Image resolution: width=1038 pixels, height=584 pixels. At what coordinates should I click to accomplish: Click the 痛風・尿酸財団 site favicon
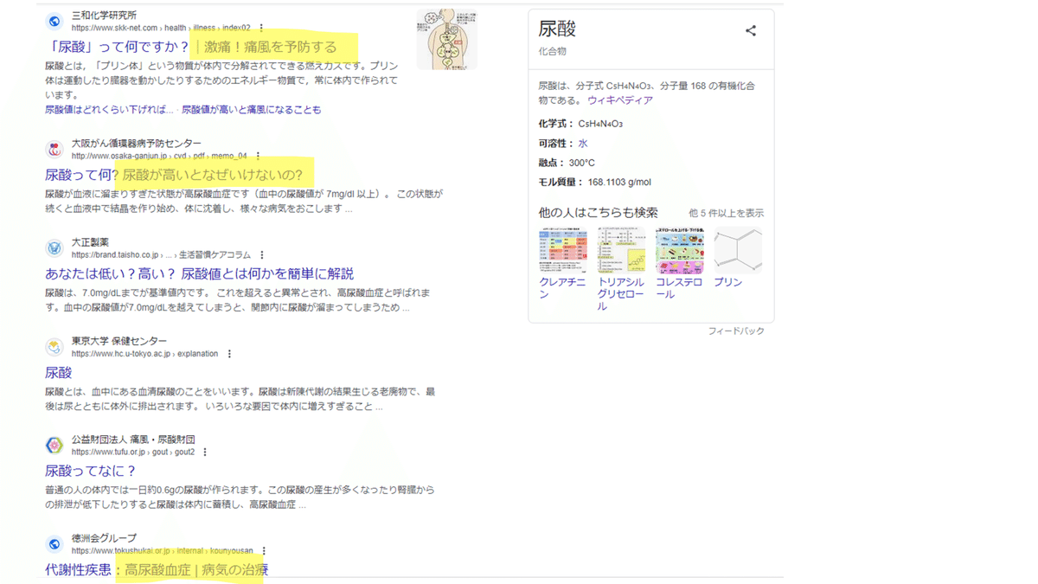click(54, 445)
